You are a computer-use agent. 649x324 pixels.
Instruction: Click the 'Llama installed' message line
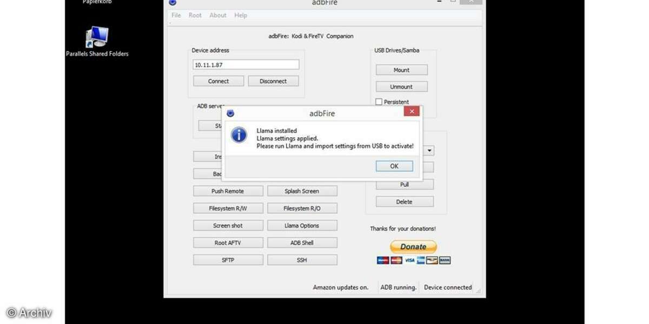coord(277,131)
